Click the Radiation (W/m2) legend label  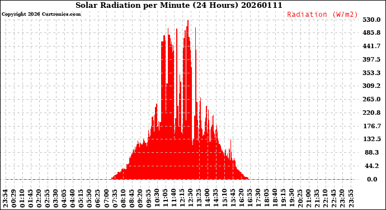point(322,15)
